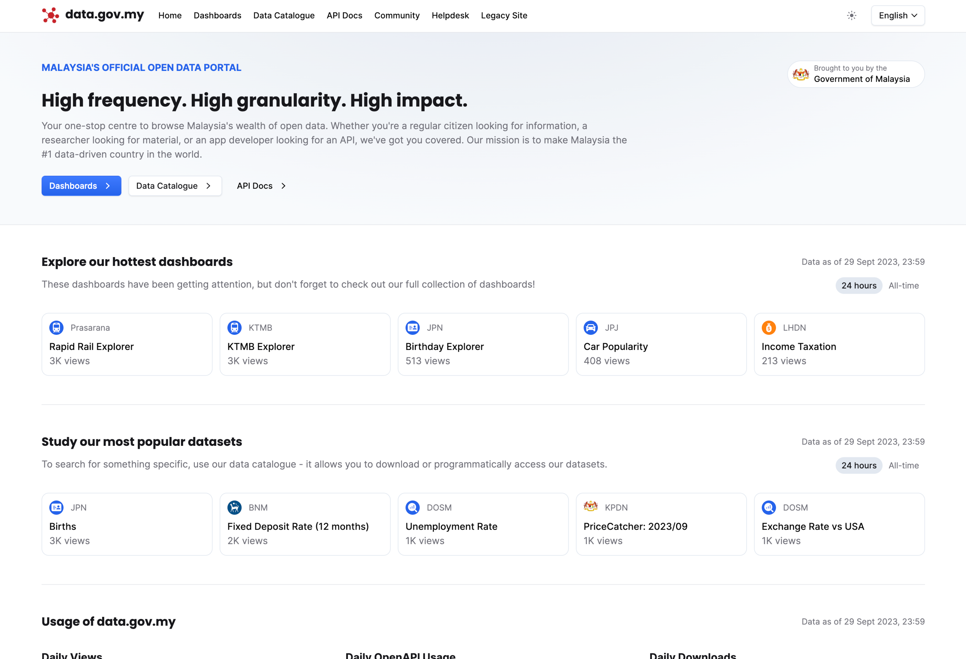Click the blue Dashboards button
The width and height of the screenshot is (966, 659).
(x=81, y=186)
